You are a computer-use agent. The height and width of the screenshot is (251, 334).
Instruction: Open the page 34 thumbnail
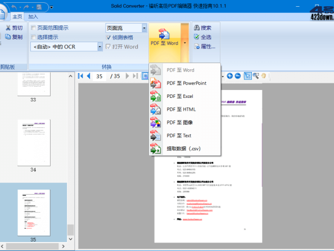click(x=34, y=143)
